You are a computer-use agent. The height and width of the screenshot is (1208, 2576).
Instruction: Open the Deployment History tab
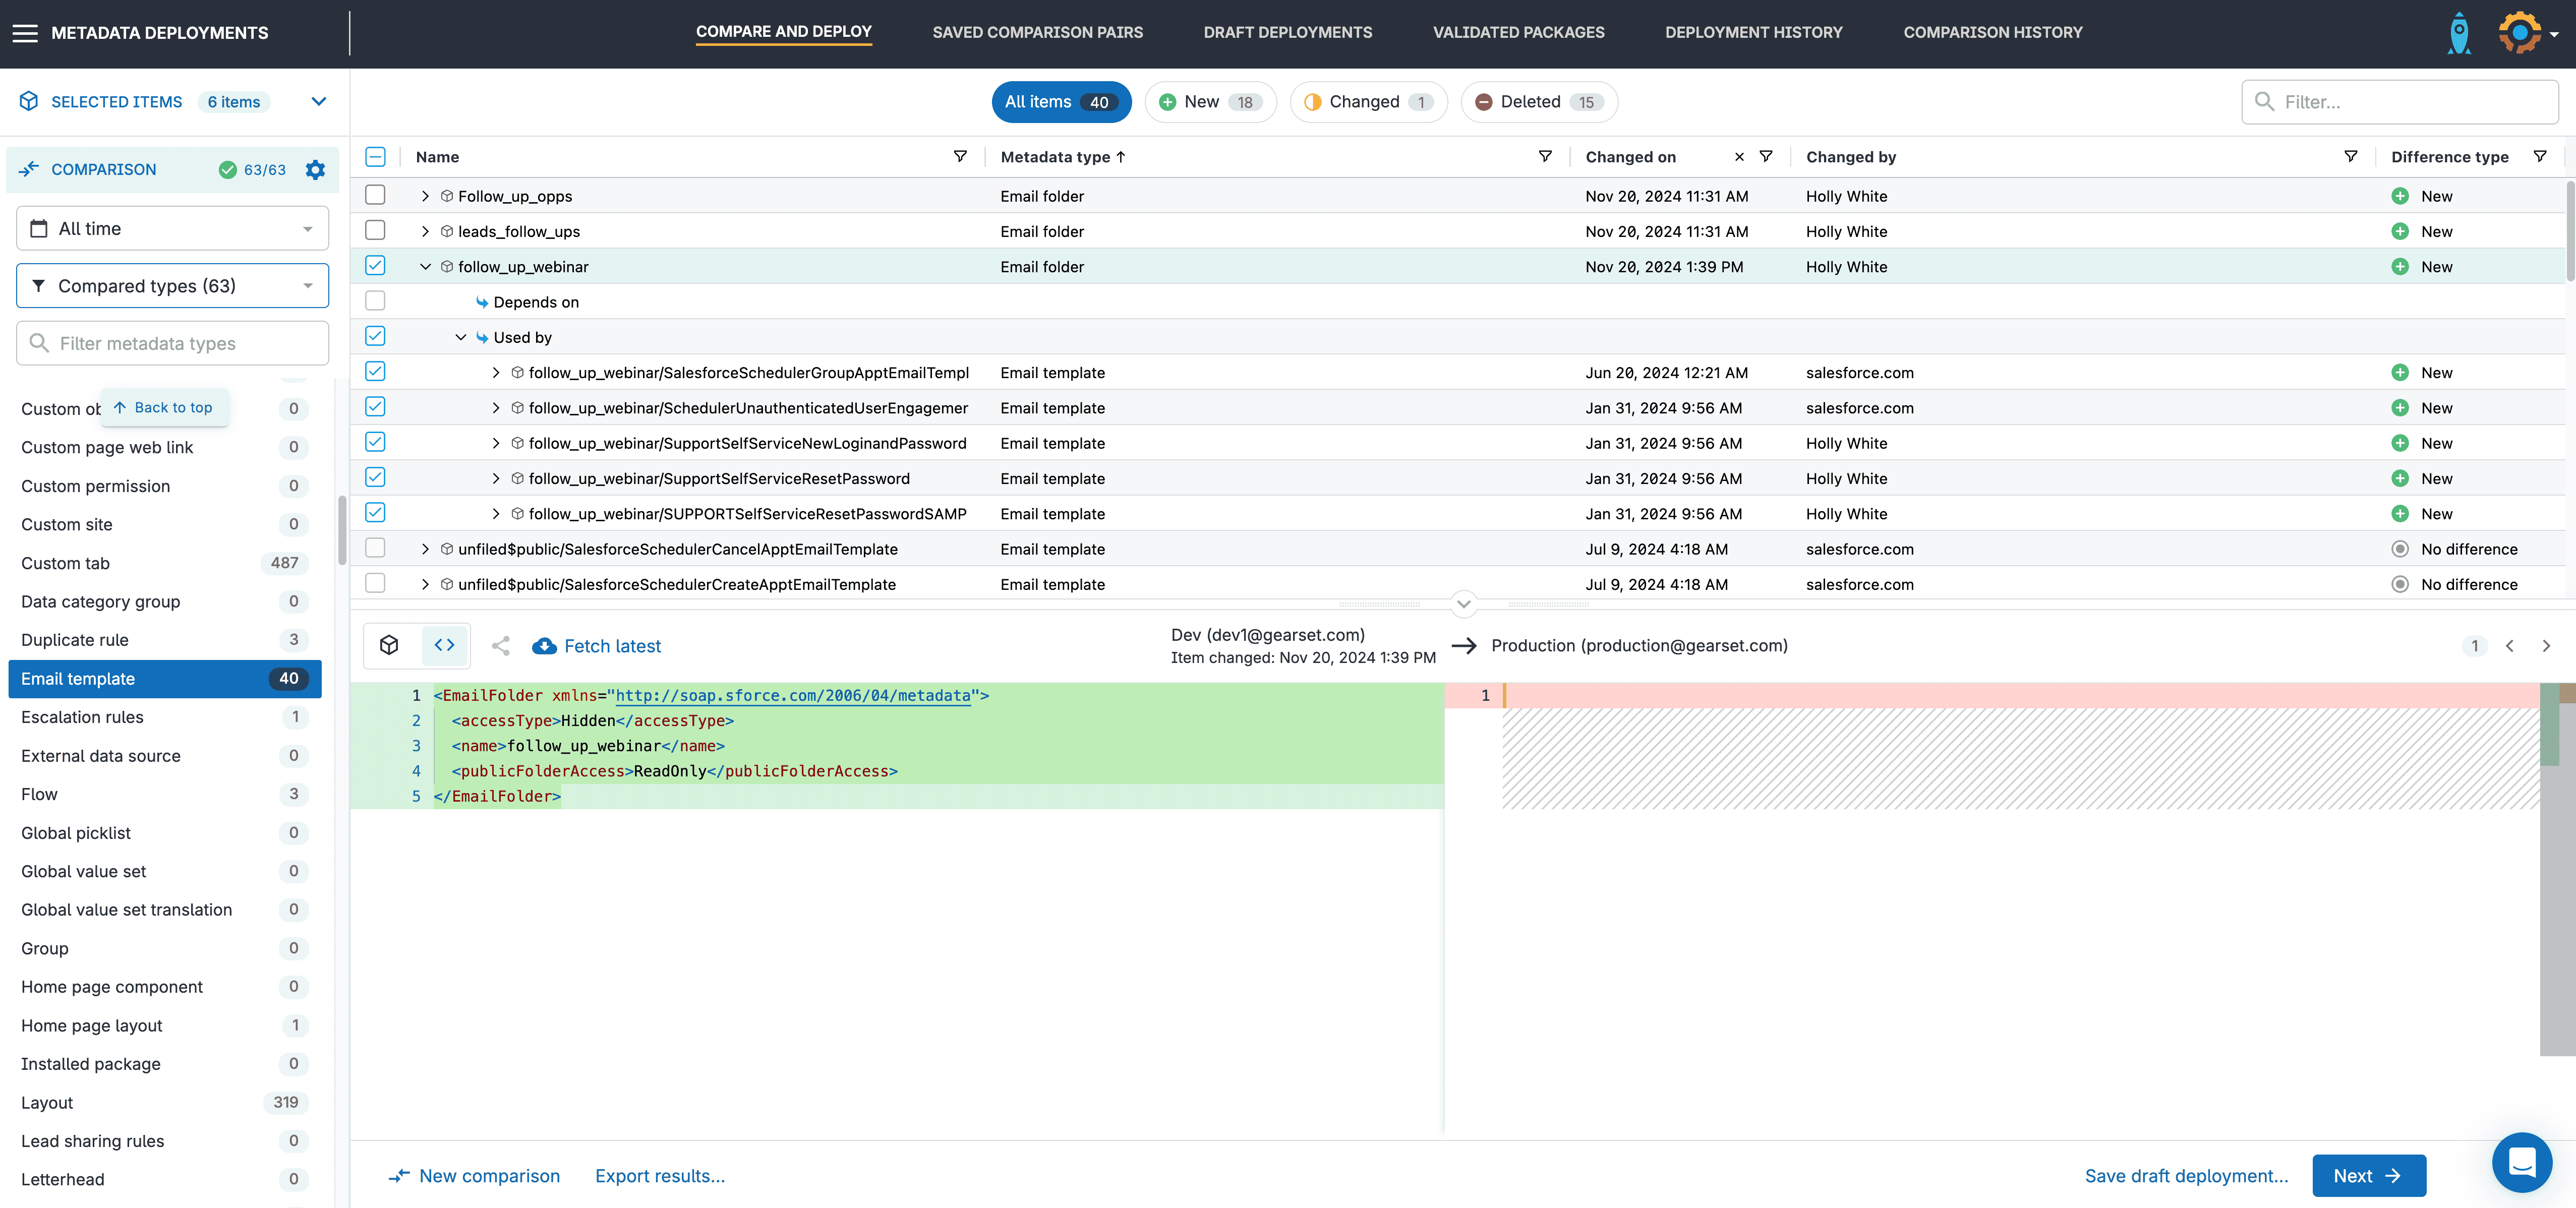[x=1753, y=33]
